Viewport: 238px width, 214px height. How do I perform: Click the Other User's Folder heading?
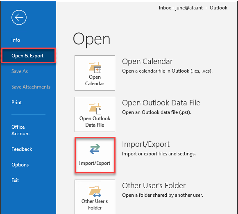pyautogui.click(x=154, y=186)
